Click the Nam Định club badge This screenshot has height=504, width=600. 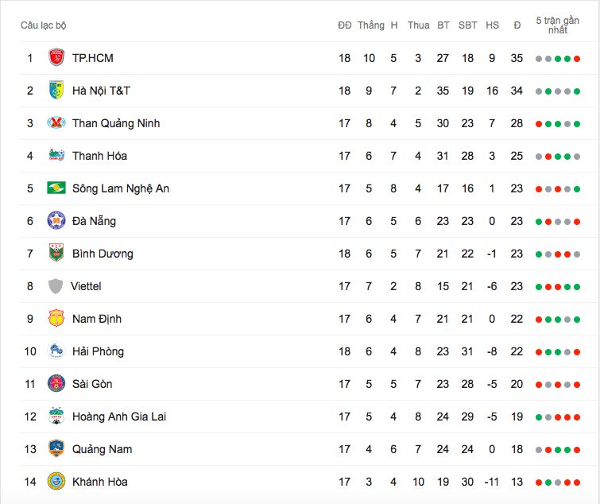tap(56, 319)
